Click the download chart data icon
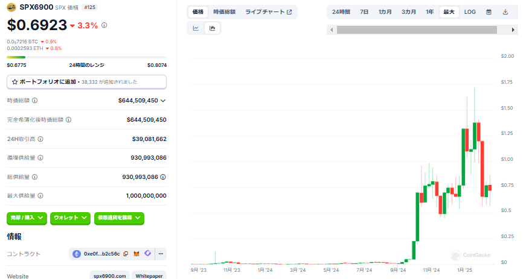The width and height of the screenshot is (532, 279). pyautogui.click(x=505, y=12)
